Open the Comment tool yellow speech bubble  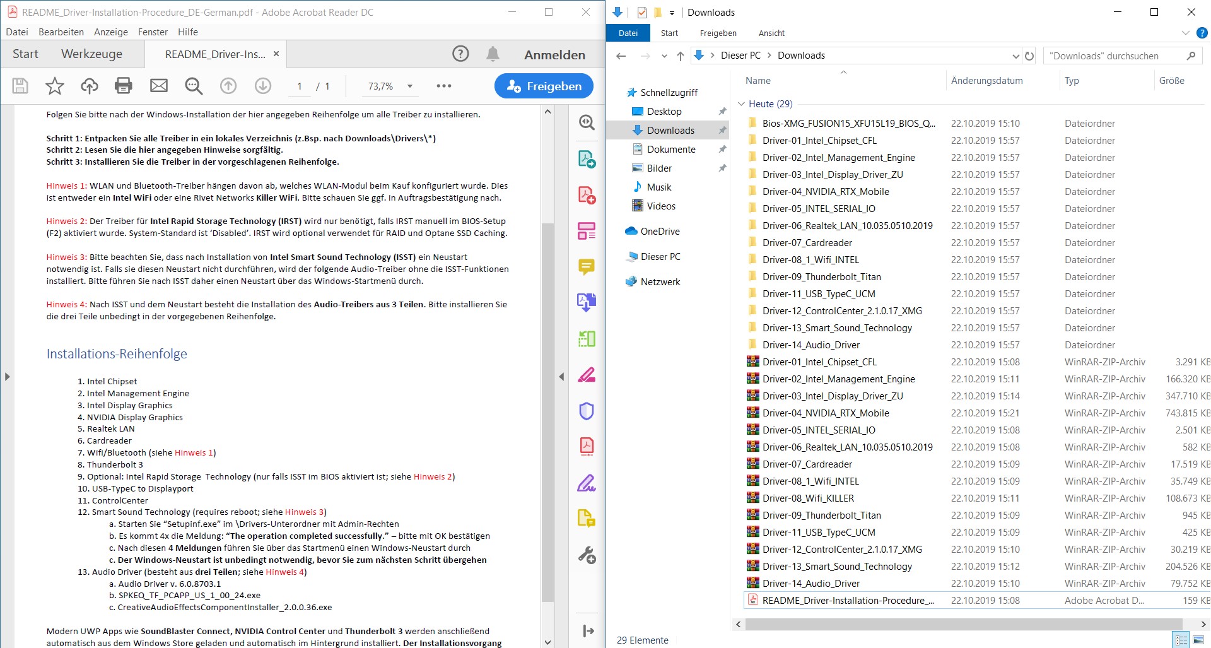click(x=587, y=267)
